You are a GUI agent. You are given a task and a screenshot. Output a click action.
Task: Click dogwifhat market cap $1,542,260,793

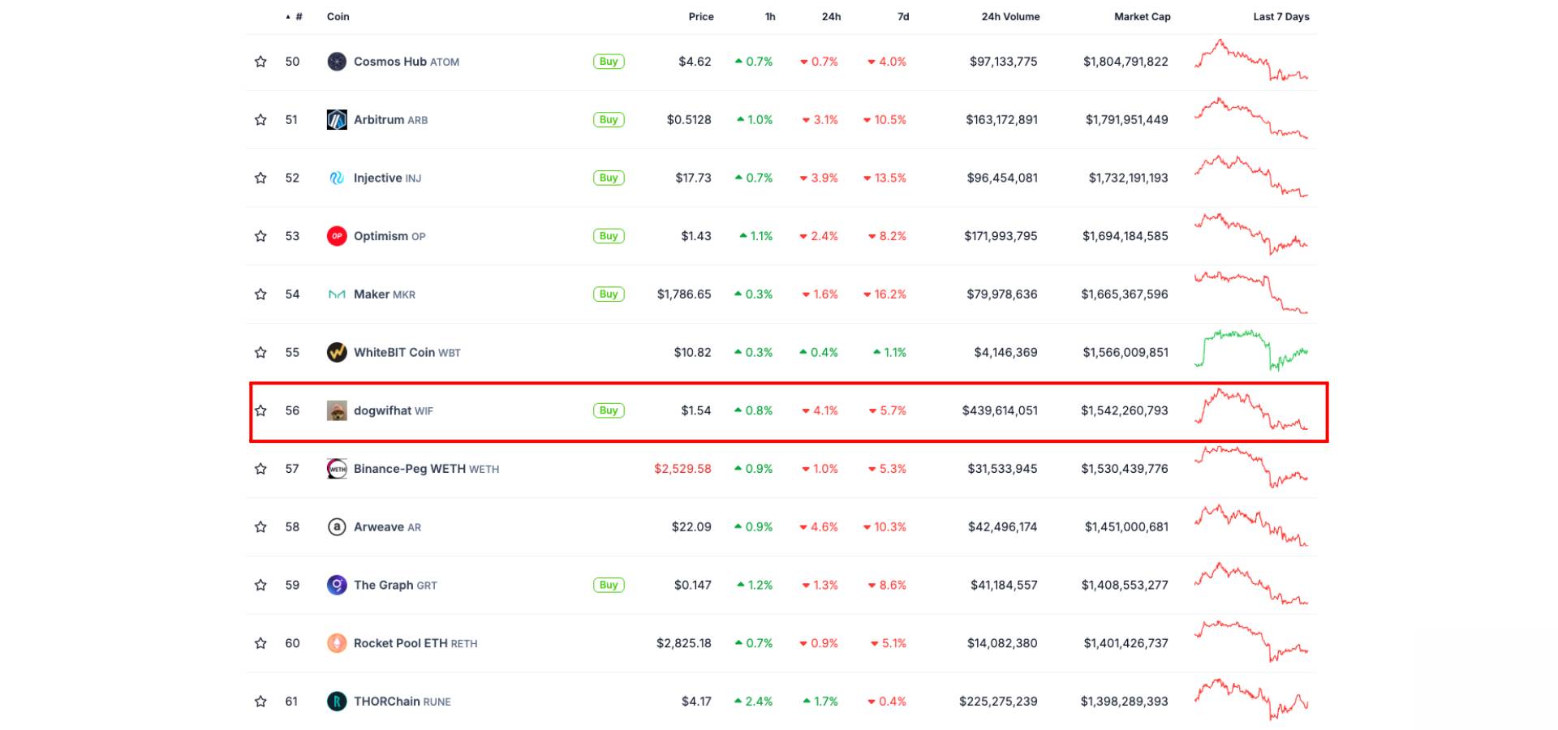(1125, 410)
